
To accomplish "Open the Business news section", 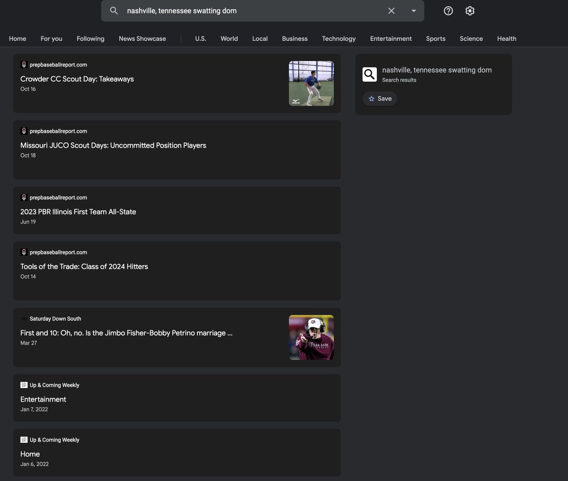I will (295, 39).
